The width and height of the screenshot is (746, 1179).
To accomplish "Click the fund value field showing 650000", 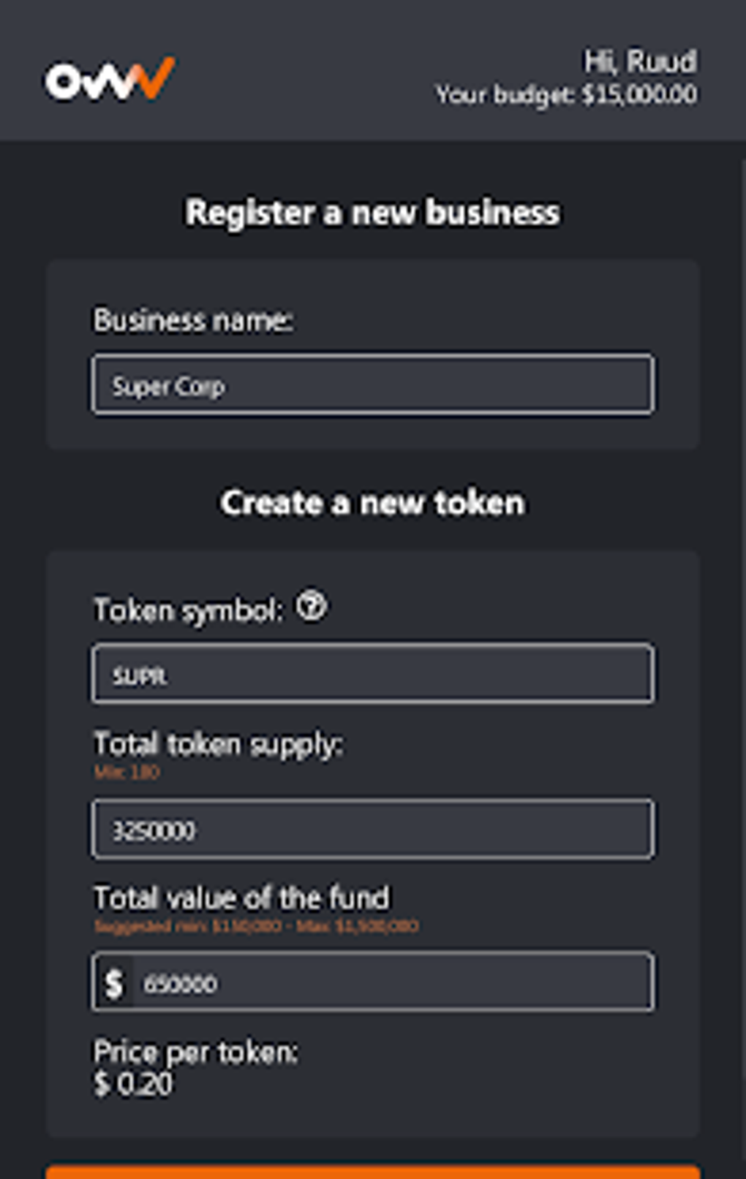I will 395,983.
